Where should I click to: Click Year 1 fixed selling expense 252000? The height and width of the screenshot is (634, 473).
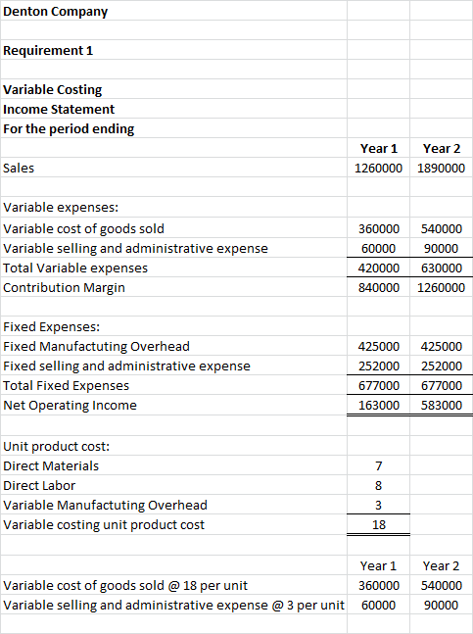(x=378, y=366)
